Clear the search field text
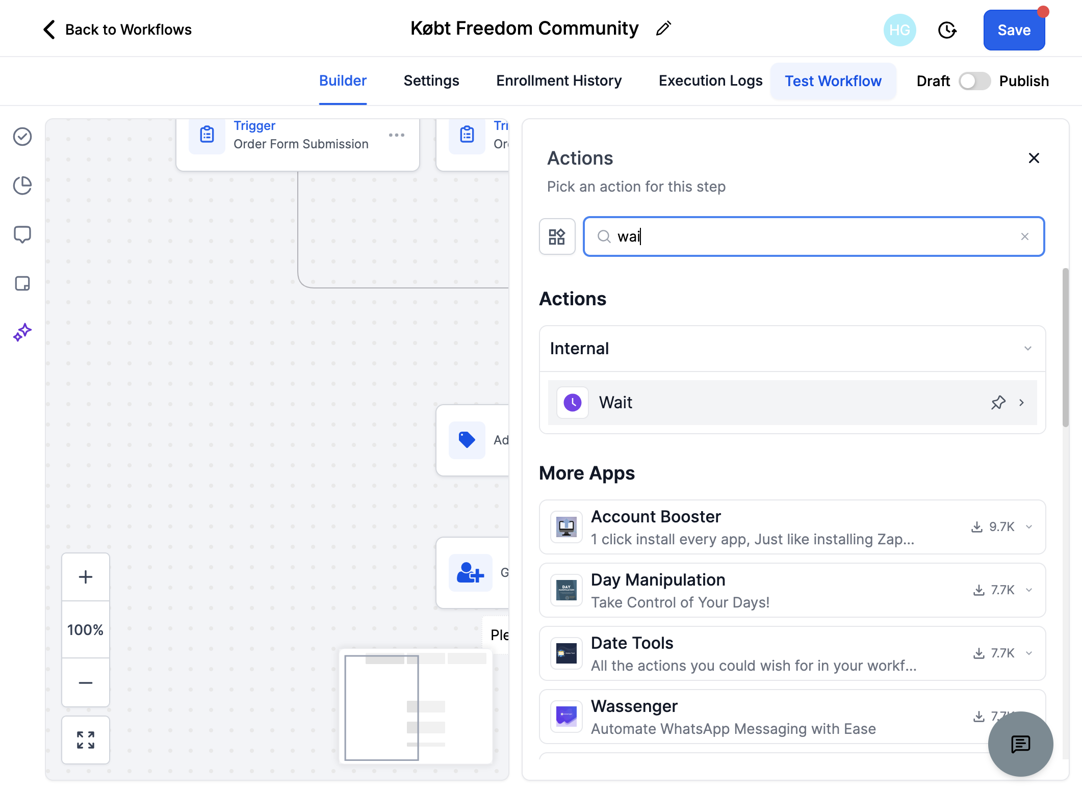This screenshot has width=1082, height=793. [1025, 236]
